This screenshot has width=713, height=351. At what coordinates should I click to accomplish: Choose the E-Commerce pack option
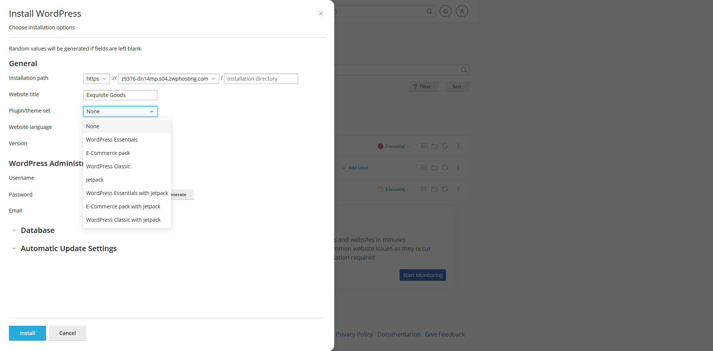[127, 153]
